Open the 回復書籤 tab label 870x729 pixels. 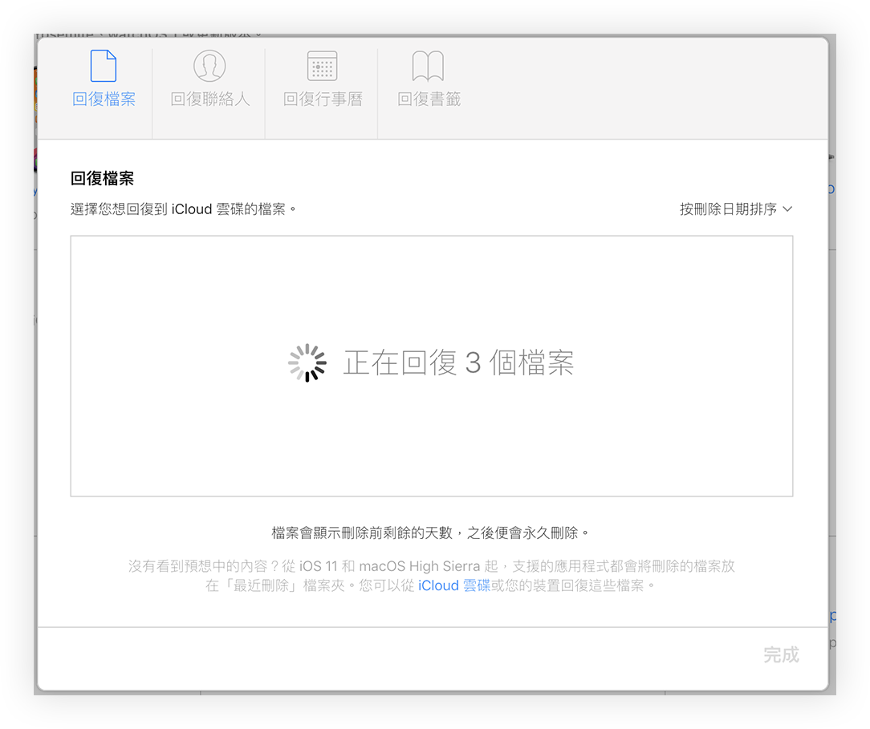[x=429, y=99]
